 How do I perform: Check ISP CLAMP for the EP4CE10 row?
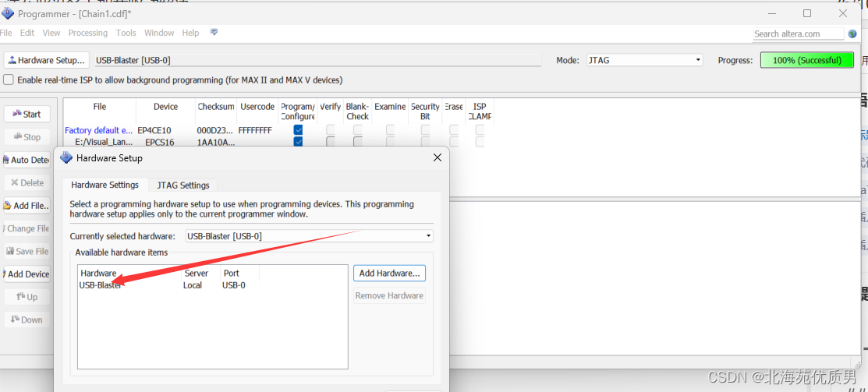pos(480,130)
